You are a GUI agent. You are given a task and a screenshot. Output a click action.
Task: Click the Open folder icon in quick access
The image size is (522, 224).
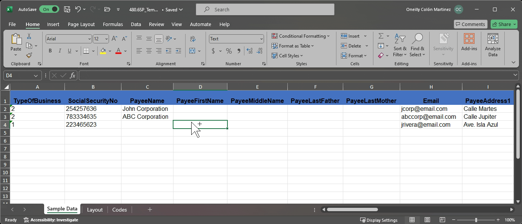107,9
